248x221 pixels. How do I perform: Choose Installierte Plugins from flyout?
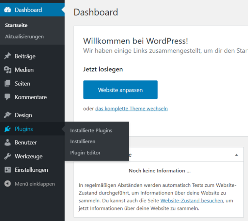pyautogui.click(x=91, y=130)
